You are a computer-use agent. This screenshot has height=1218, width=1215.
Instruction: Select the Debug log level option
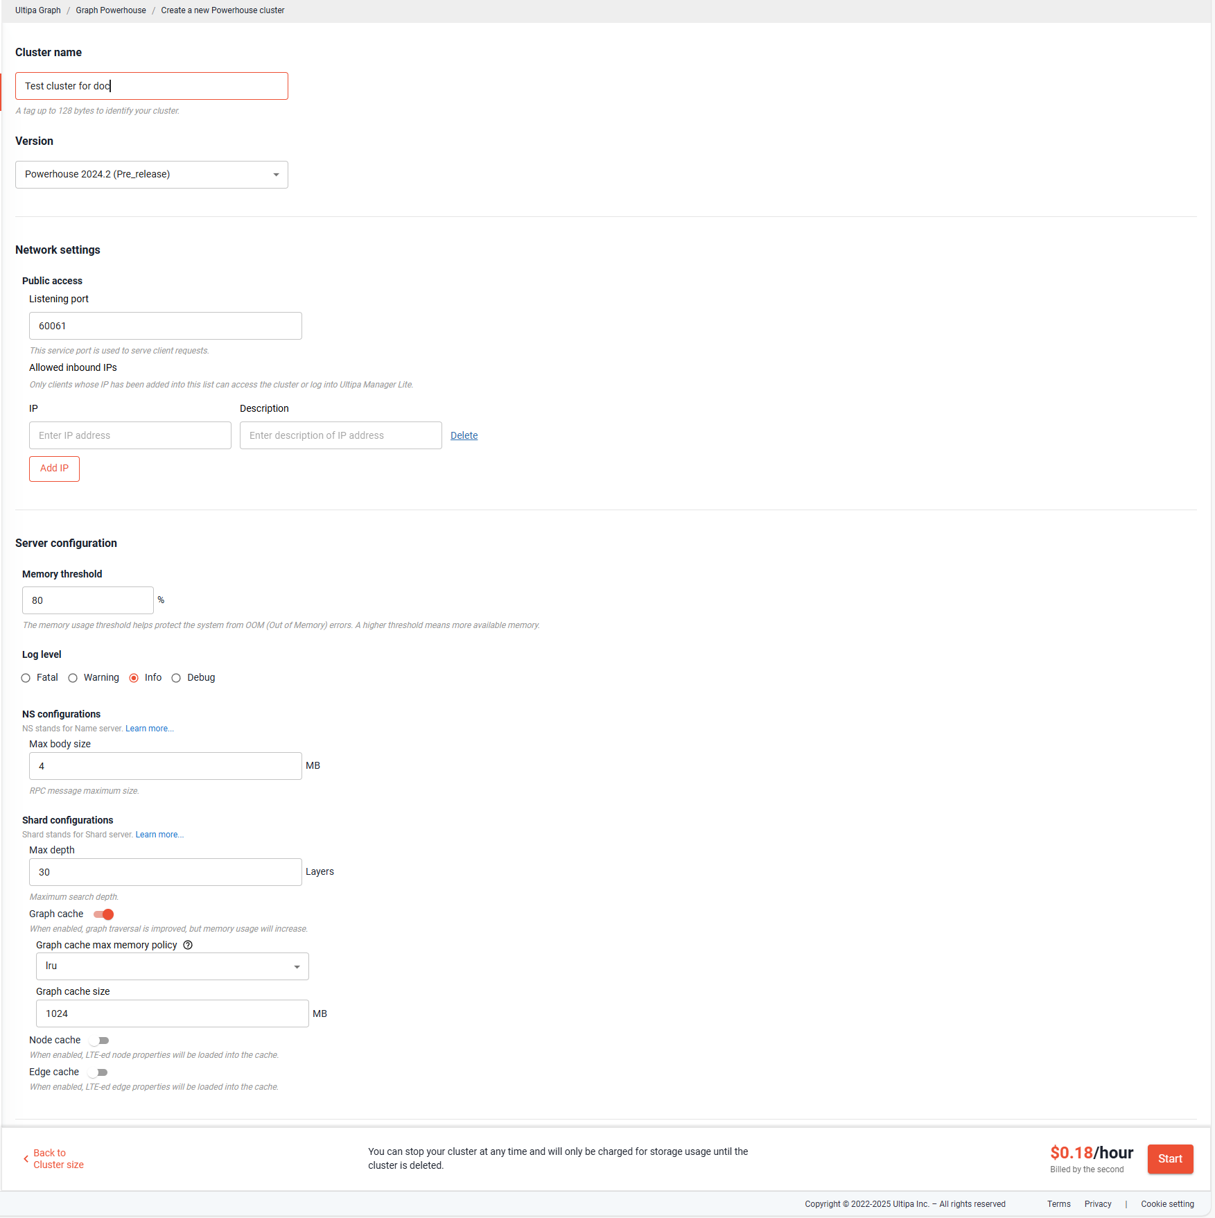pyautogui.click(x=177, y=678)
